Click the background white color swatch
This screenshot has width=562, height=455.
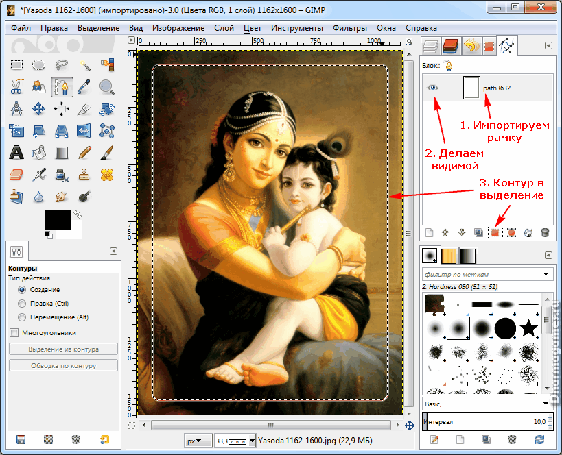pyautogui.click(x=75, y=234)
